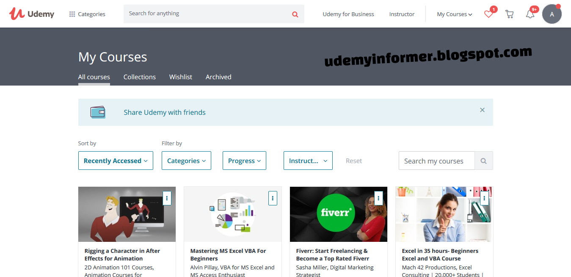Open the Recently Accessed sort dropdown
Screen dimensions: 571x277
coord(115,161)
